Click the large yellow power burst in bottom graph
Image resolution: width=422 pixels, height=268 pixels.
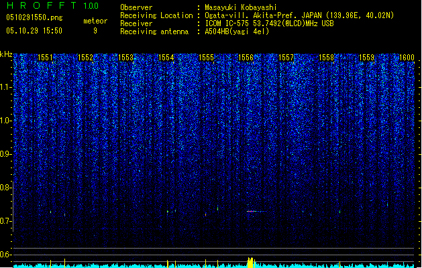[250, 263]
